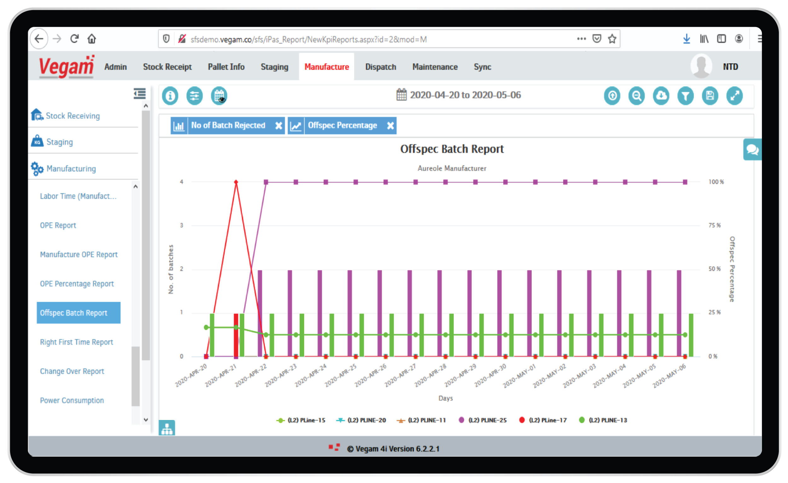This screenshot has width=788, height=483.
Task: Click the zoom out magnifier icon
Action: pos(636,95)
